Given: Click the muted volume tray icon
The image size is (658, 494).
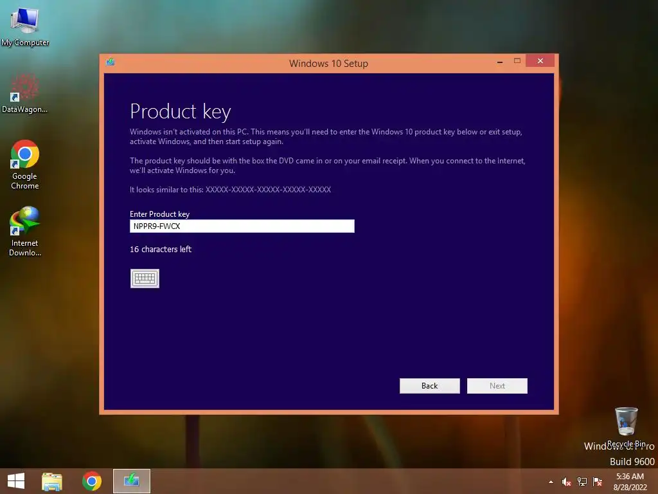Looking at the screenshot, I should (566, 482).
